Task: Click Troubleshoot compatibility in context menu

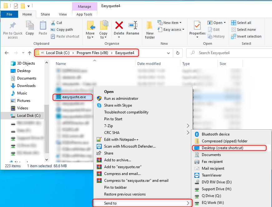Action: click(x=126, y=112)
